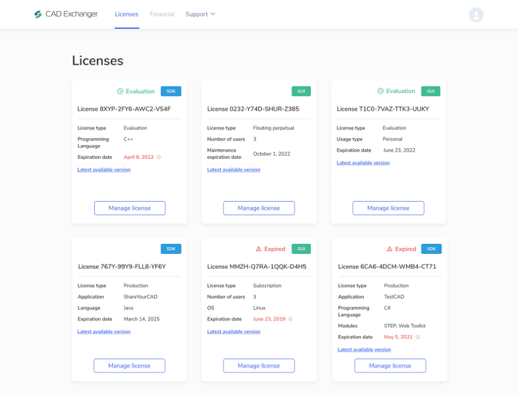Click the CAD Exchanger logo icon
The image size is (518, 395).
click(38, 14)
